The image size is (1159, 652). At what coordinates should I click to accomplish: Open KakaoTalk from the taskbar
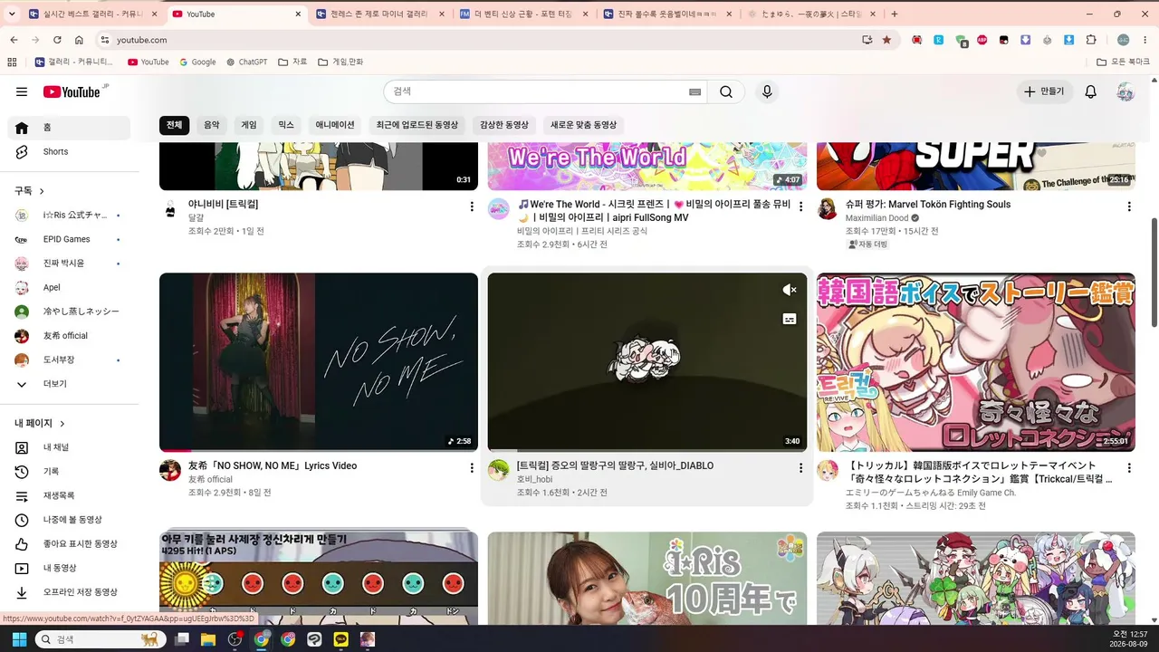point(341,639)
